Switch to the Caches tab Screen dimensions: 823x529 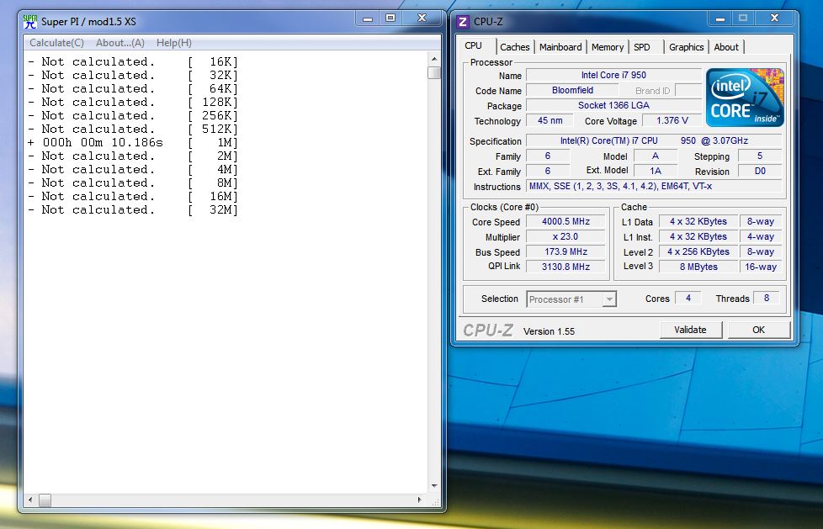(514, 47)
